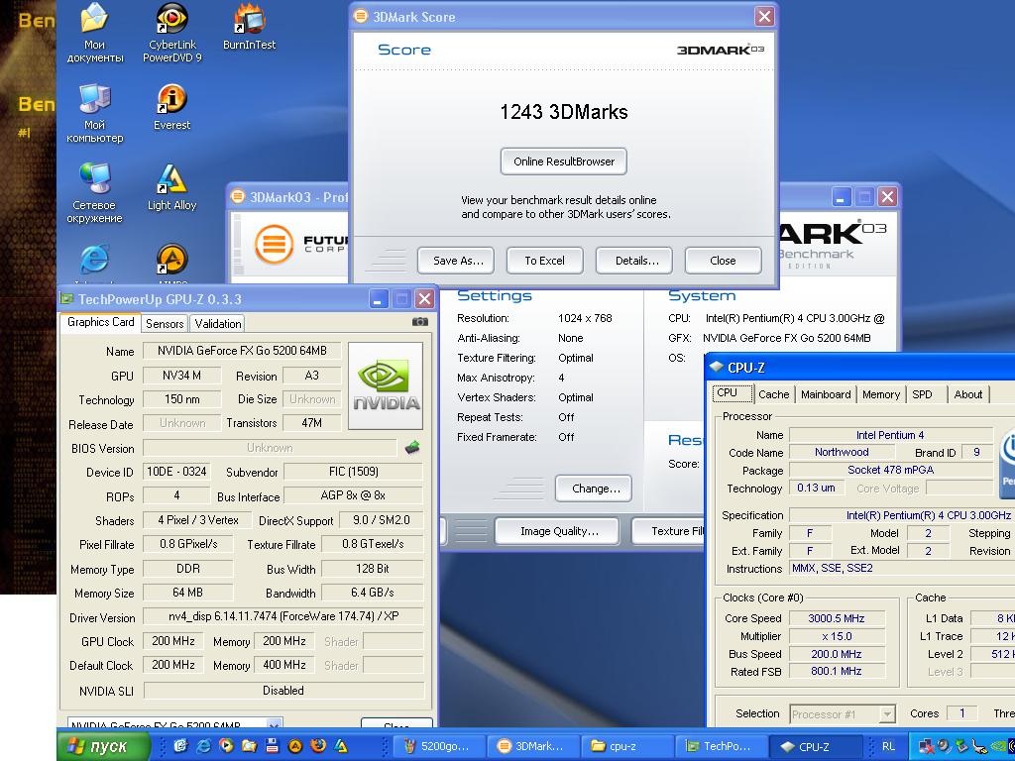
Task: Click the Online ResultBrowser button
Action: [x=563, y=162]
